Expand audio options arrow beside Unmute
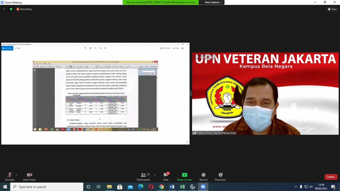This screenshot has height=191, width=340. 16,175
